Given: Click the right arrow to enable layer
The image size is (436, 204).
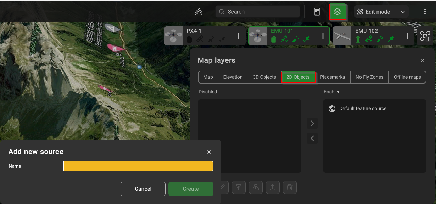Looking at the screenshot, I should pos(312,123).
